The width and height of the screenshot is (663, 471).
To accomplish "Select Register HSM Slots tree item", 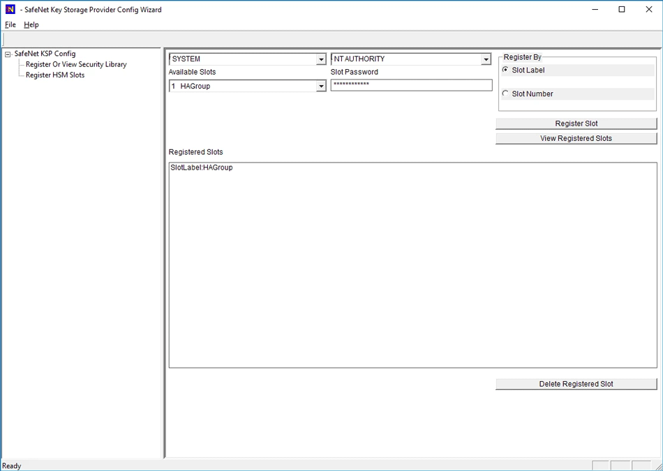I will 55,75.
